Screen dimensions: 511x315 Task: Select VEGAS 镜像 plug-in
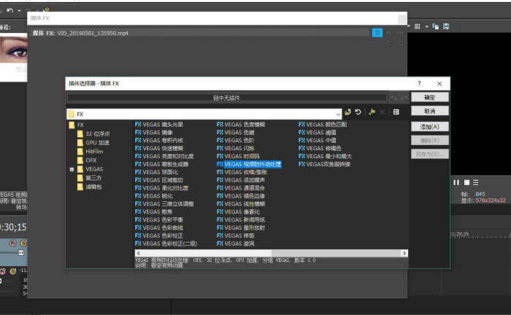pos(154,133)
